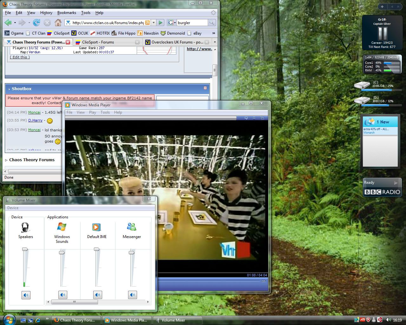Mute the Speakers device

coord(26,295)
